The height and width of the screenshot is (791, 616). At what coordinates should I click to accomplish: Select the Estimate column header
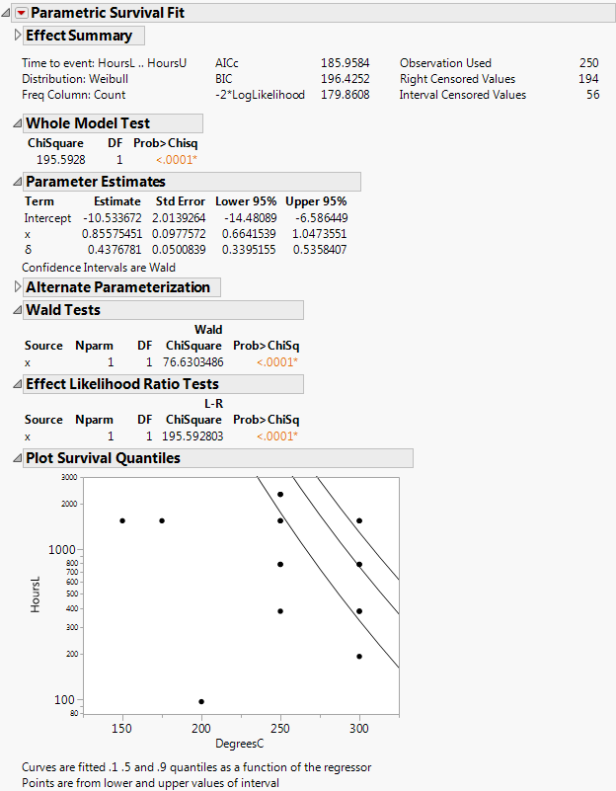(117, 201)
